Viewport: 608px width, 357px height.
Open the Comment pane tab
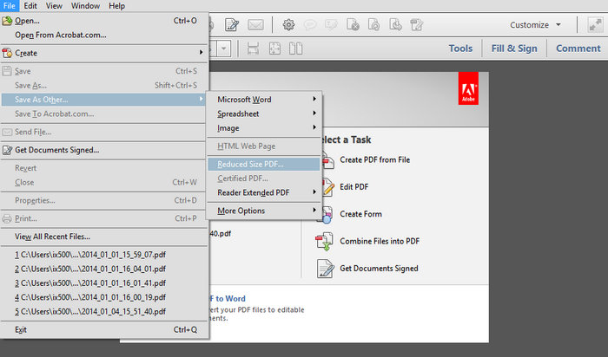(x=578, y=49)
